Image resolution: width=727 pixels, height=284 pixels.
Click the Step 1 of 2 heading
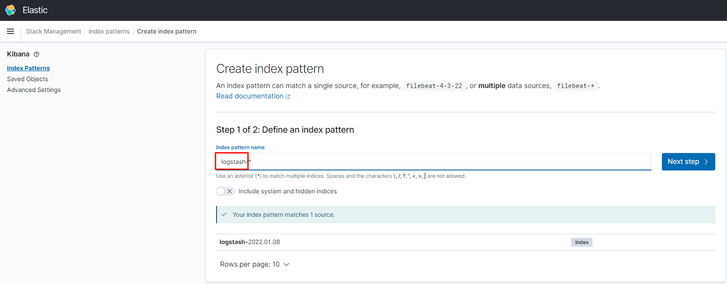click(x=285, y=130)
